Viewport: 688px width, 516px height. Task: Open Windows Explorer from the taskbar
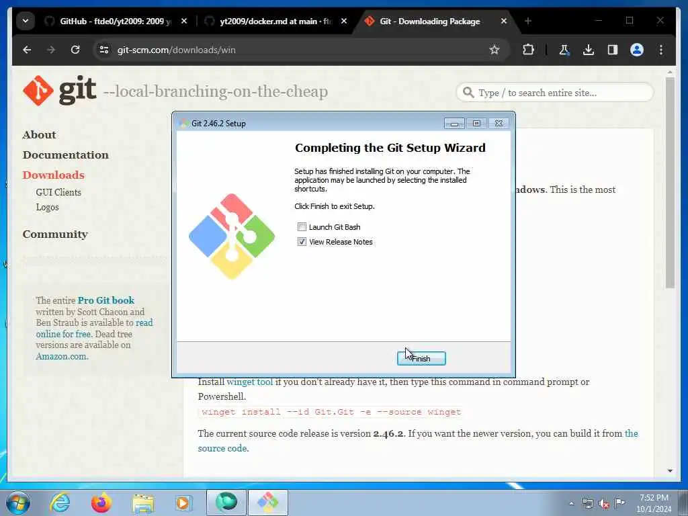click(143, 503)
